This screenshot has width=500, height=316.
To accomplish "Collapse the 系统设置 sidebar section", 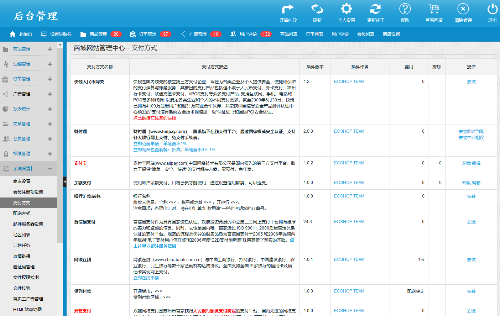I will 50,169.
